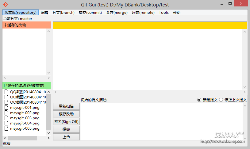Expand the 远端(remote) menu
This screenshot has width=250, height=149.
point(143,13)
